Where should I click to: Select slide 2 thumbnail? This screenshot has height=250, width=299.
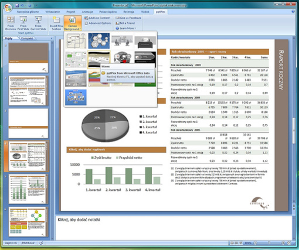click(28, 91)
